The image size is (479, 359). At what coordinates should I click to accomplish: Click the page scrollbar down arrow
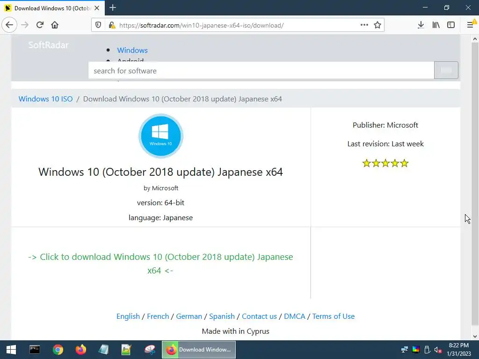tap(475, 337)
